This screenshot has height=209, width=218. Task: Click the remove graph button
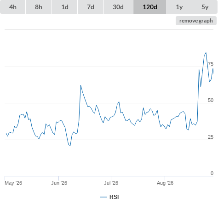(196, 21)
